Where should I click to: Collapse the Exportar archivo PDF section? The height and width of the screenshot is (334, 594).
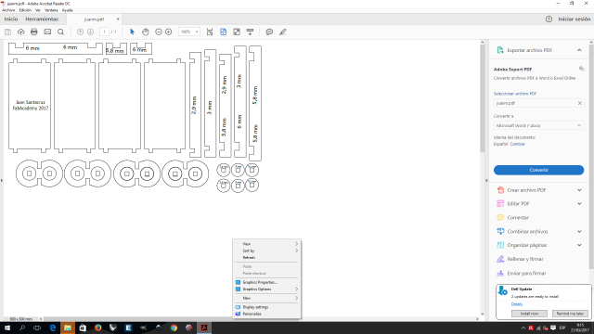pos(579,50)
